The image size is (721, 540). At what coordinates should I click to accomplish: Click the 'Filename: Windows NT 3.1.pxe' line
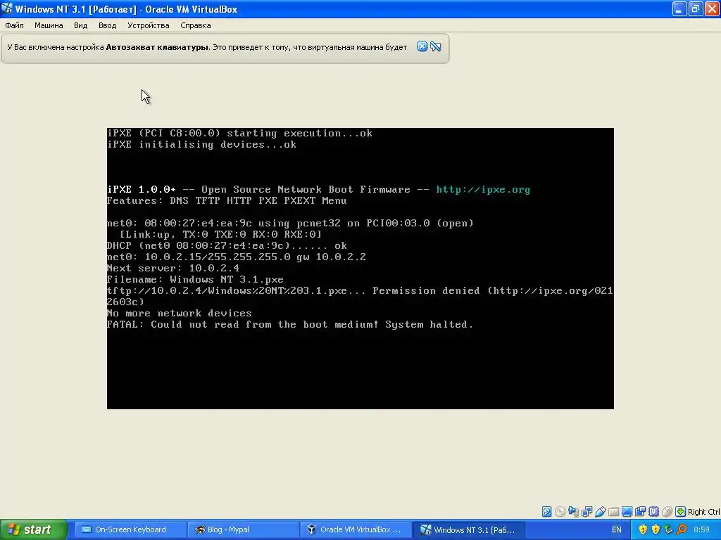click(195, 279)
